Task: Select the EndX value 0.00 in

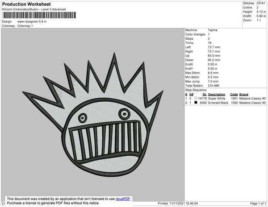Action: coord(213,64)
